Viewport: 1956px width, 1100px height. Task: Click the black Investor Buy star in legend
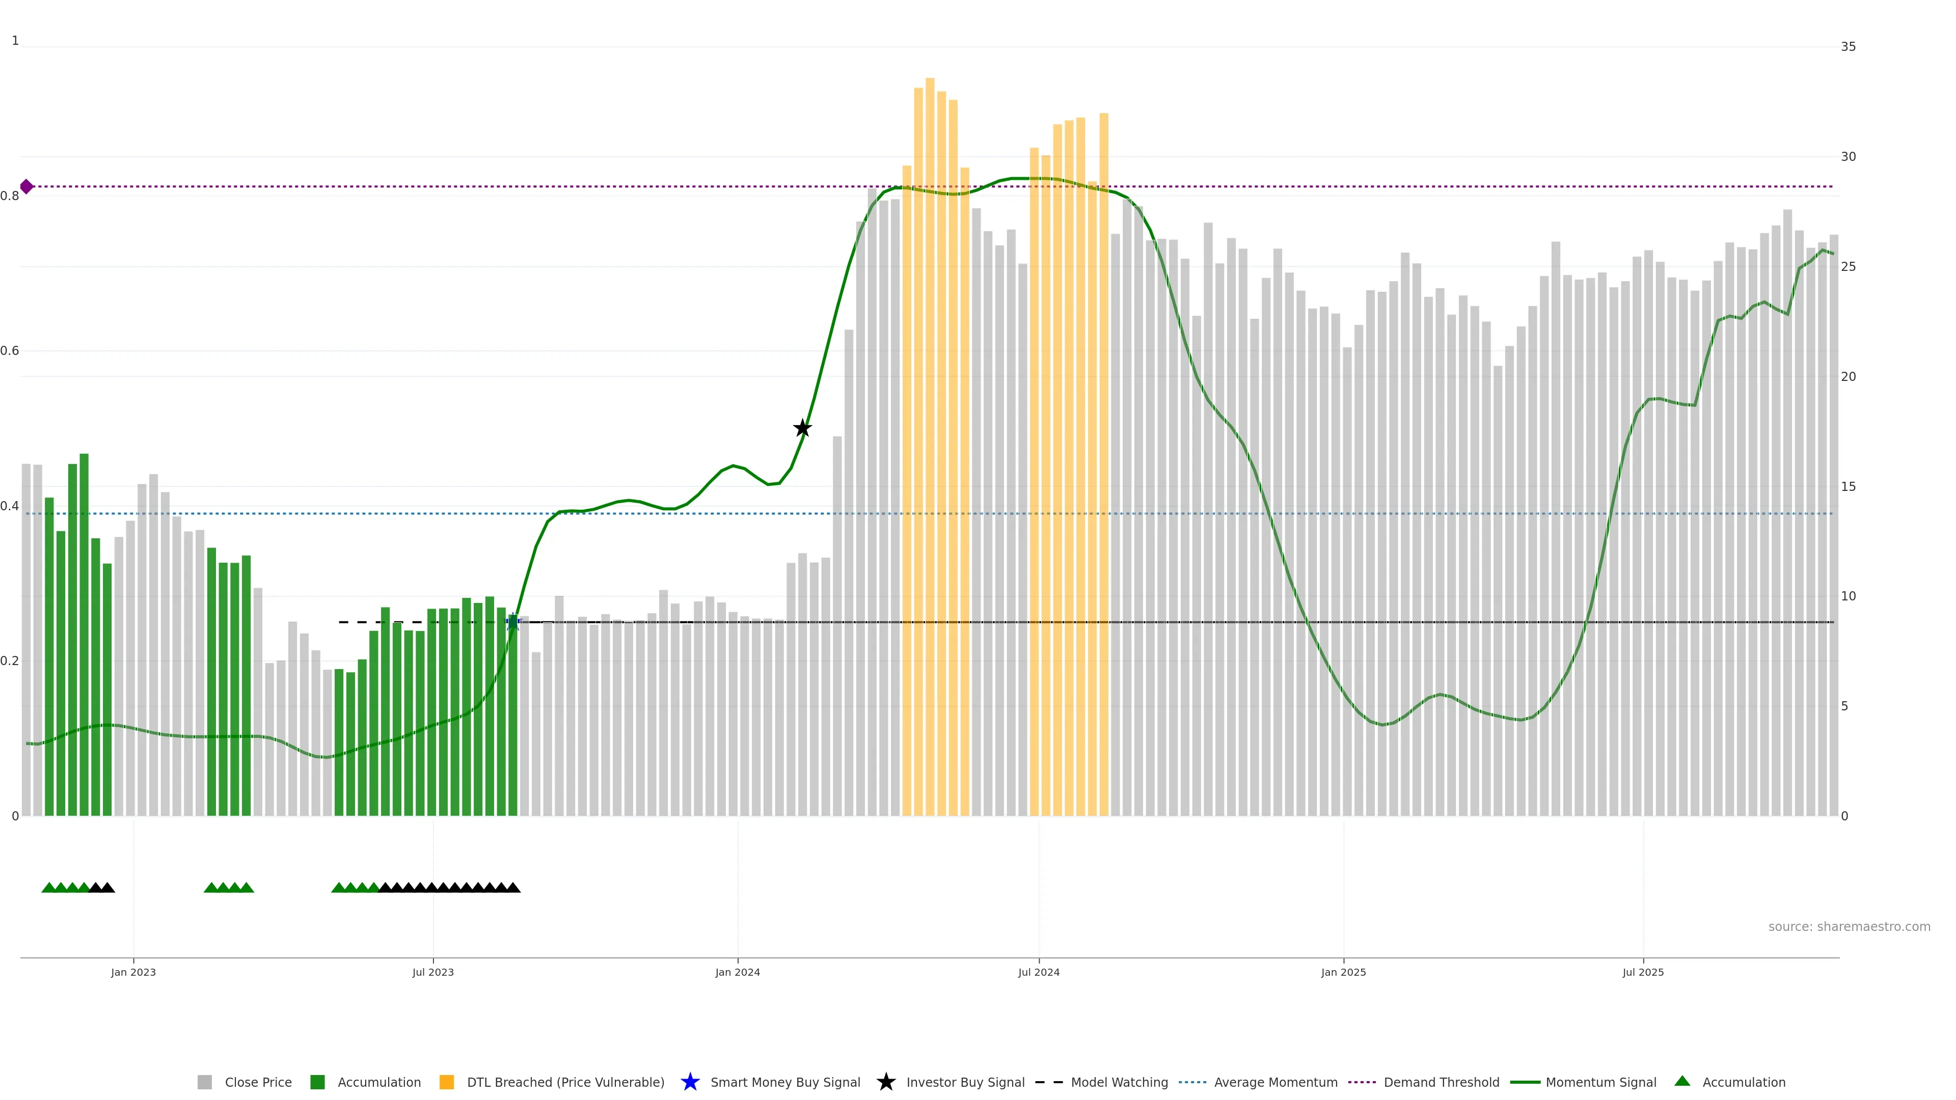[885, 1082]
